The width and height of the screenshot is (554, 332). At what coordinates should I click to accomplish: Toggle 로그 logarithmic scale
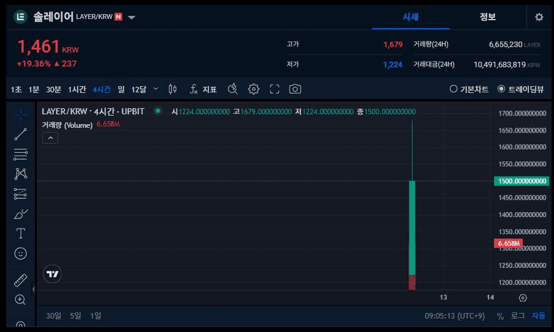[518, 315]
